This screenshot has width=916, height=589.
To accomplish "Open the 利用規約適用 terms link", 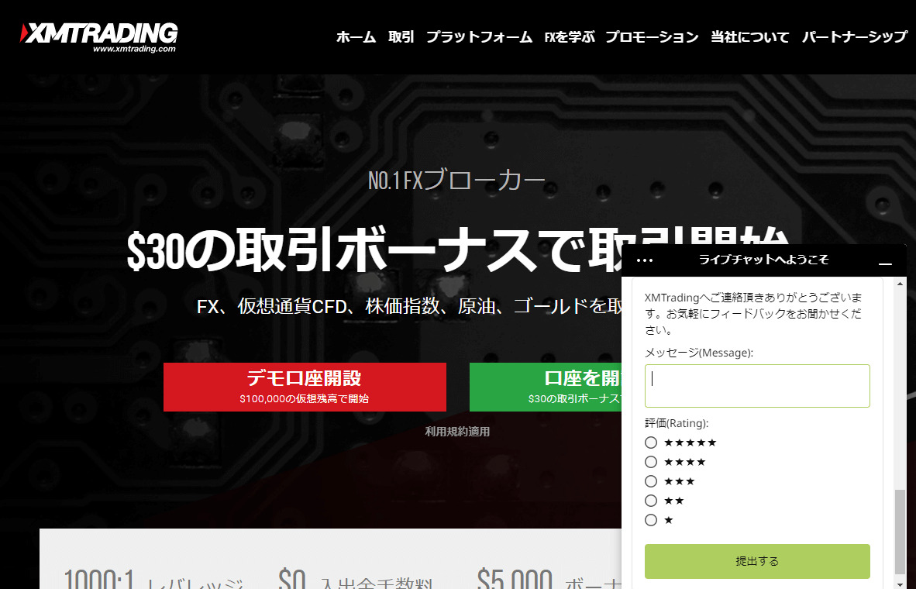I will 456,432.
